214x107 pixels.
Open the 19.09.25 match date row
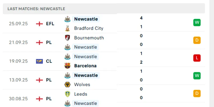click(x=18, y=61)
